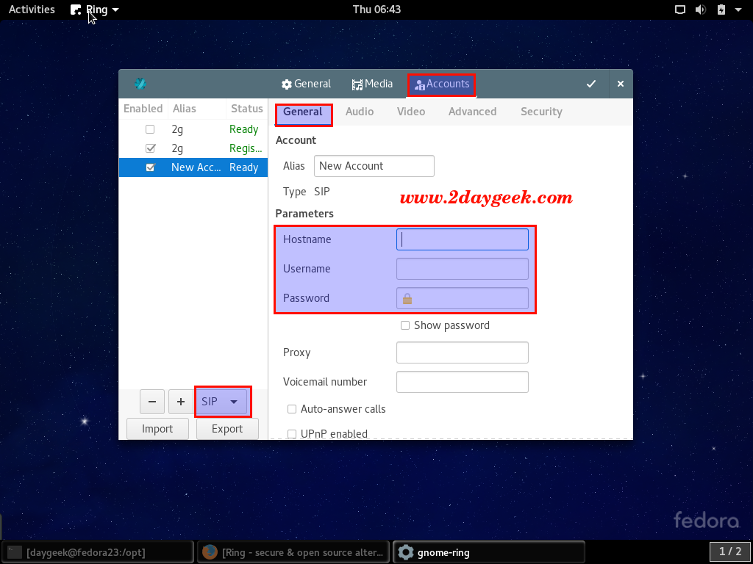Screen dimensions: 753x564
Task: Click the Status column header
Action: (x=247, y=109)
